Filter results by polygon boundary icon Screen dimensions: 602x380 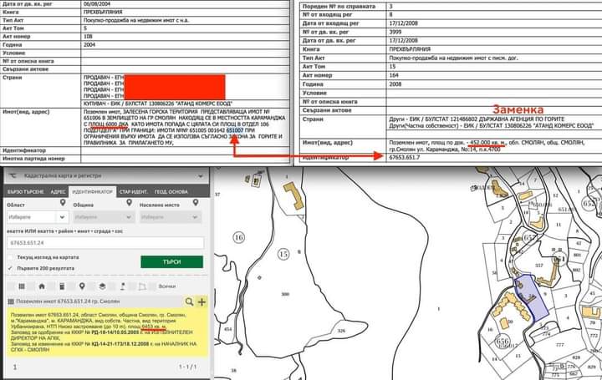(x=142, y=286)
